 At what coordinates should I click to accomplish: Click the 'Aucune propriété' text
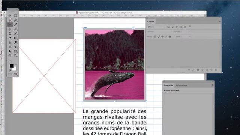point(171,91)
